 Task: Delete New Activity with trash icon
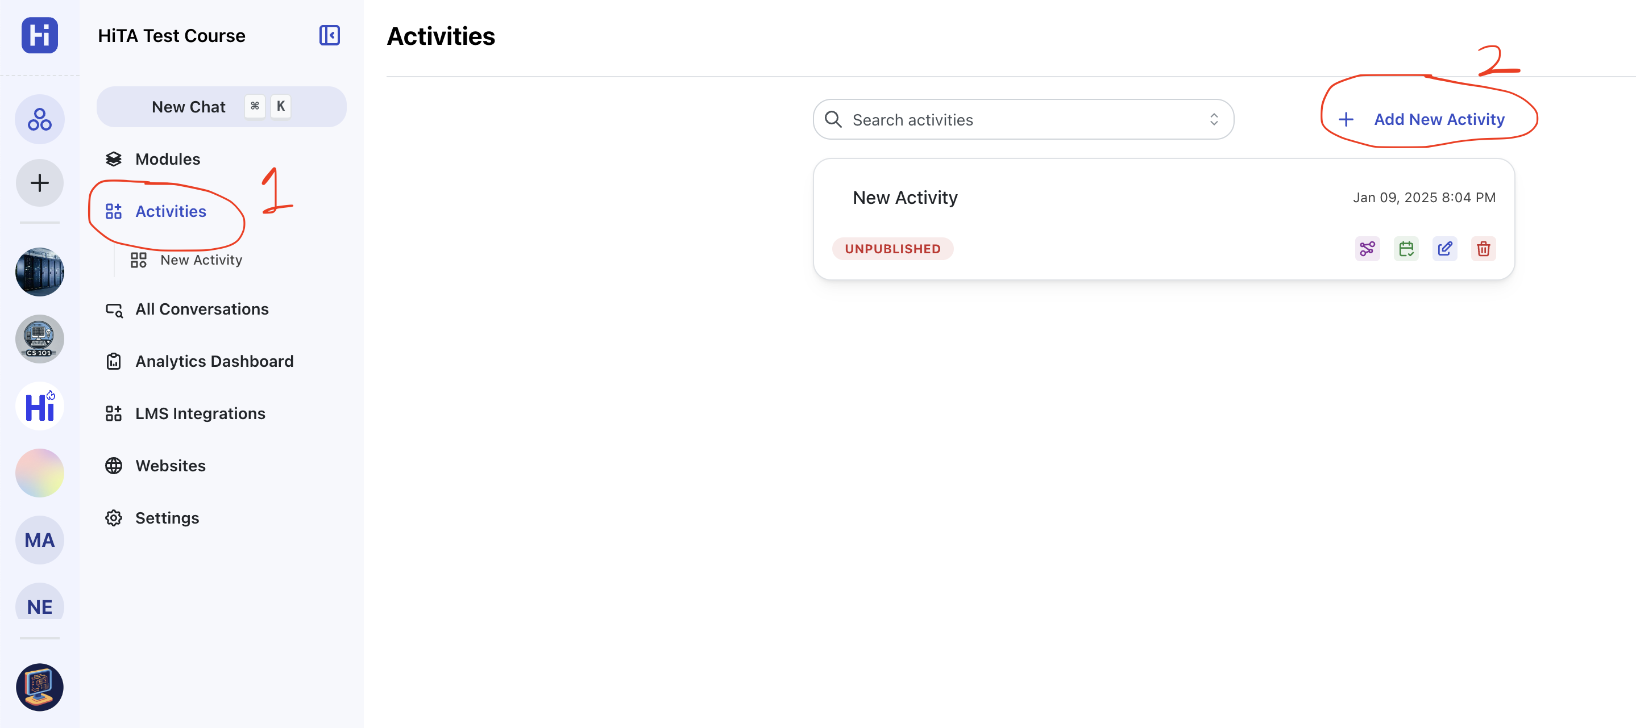(x=1483, y=249)
